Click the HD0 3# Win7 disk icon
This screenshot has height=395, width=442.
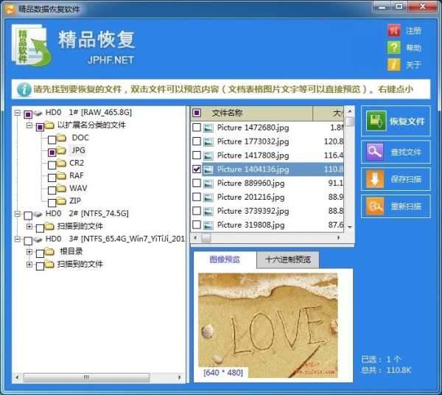point(38,240)
